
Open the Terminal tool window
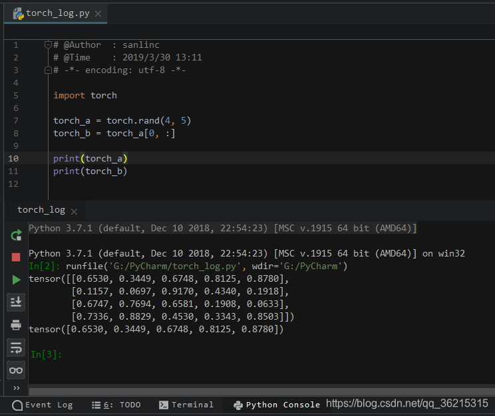186,405
